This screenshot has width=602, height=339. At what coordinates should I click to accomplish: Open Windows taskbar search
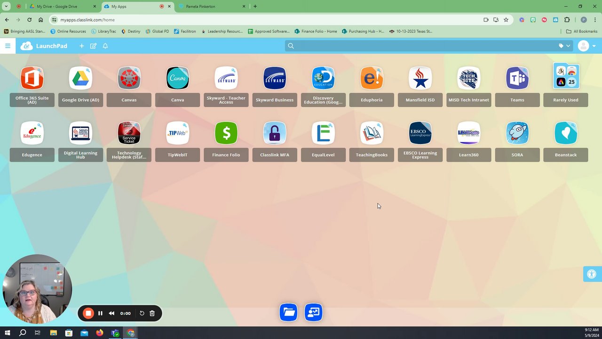coord(23,333)
